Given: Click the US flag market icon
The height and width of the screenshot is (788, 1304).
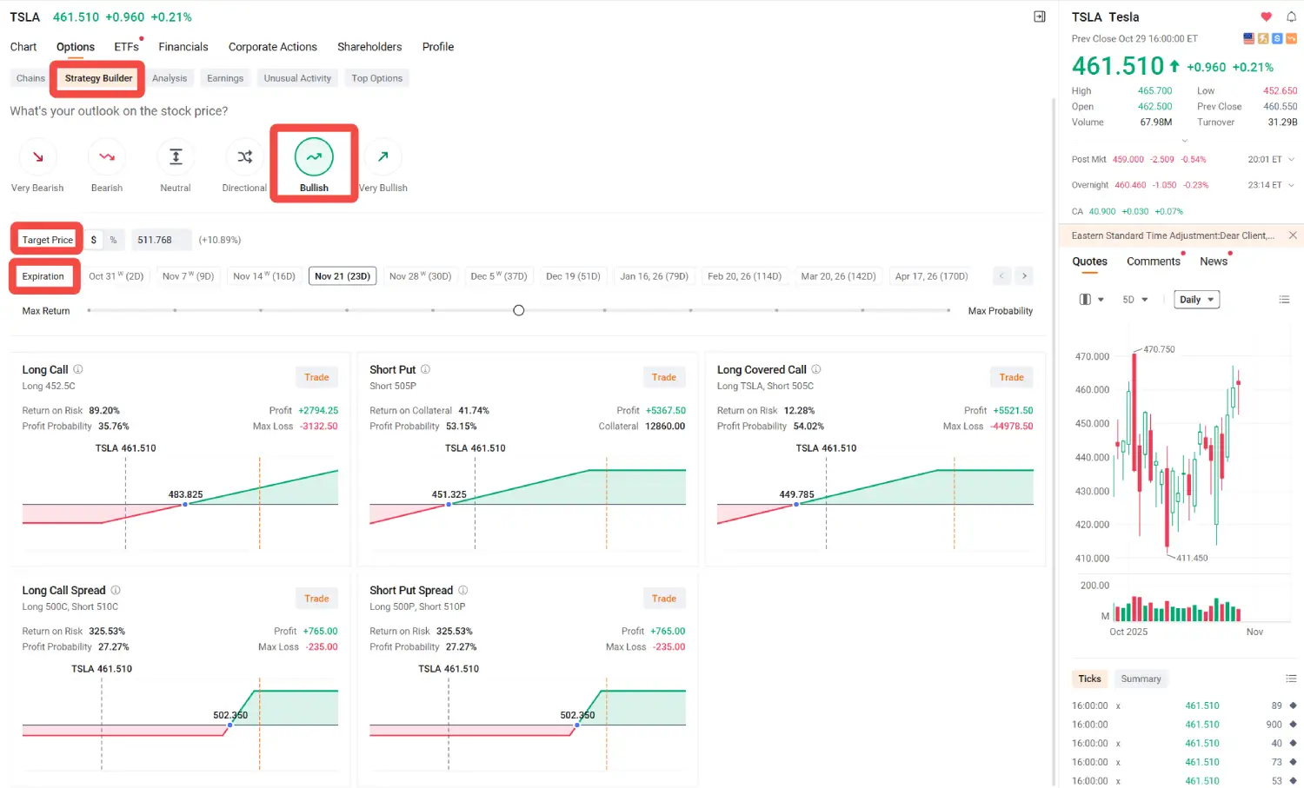Looking at the screenshot, I should (1249, 38).
